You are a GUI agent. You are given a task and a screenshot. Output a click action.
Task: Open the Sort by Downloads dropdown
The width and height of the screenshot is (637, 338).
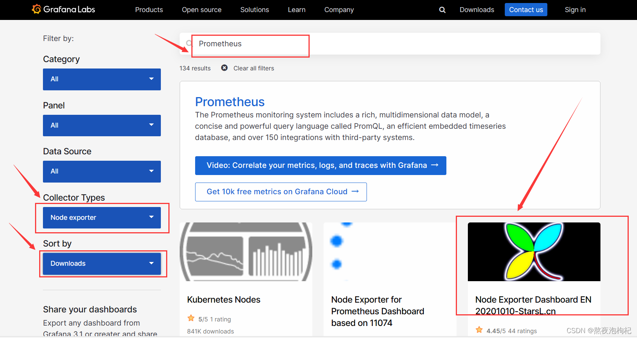pos(102,263)
